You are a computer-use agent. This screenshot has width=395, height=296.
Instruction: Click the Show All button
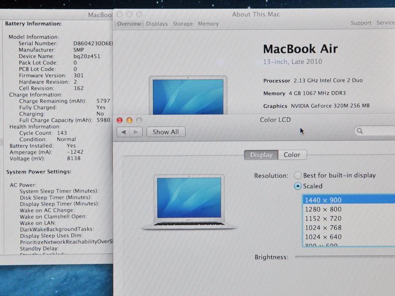(x=166, y=132)
